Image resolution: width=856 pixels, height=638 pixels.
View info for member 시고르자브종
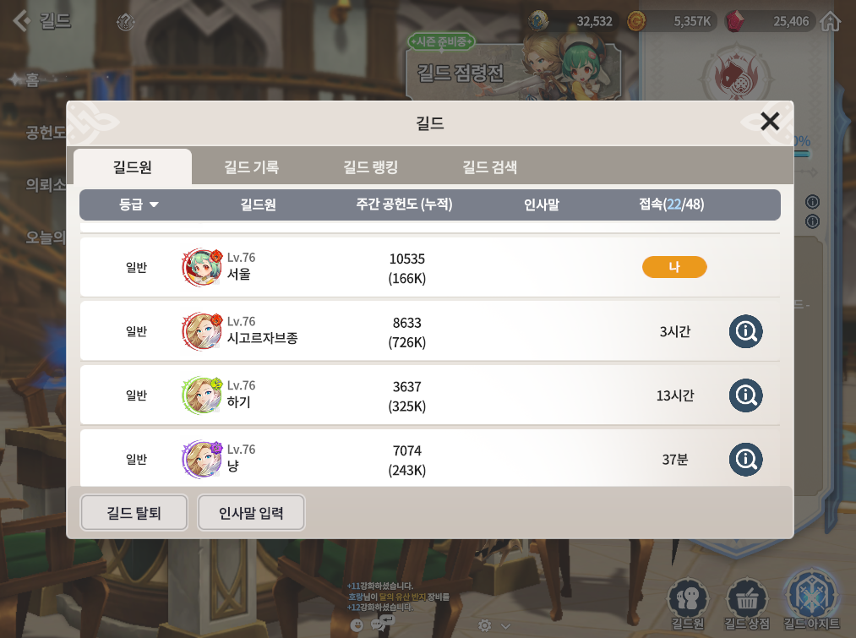coord(745,331)
